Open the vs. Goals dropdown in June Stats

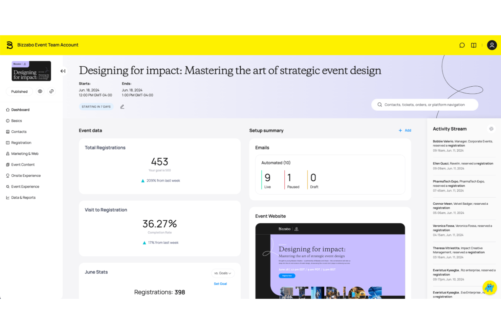pyautogui.click(x=222, y=273)
